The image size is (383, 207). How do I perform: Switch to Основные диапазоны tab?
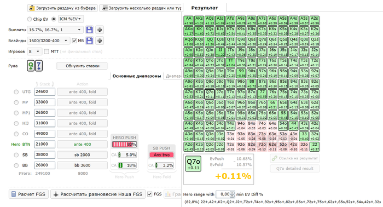click(137, 76)
